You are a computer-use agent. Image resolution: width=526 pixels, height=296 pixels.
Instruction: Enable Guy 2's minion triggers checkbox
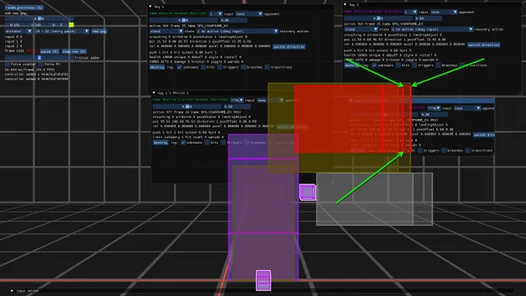click(x=420, y=151)
